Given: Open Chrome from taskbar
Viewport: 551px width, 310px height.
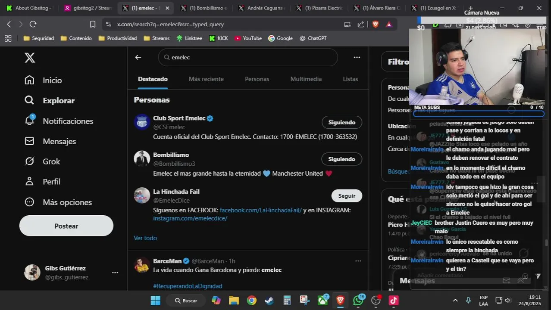Looking at the screenshot, I should [252, 301].
